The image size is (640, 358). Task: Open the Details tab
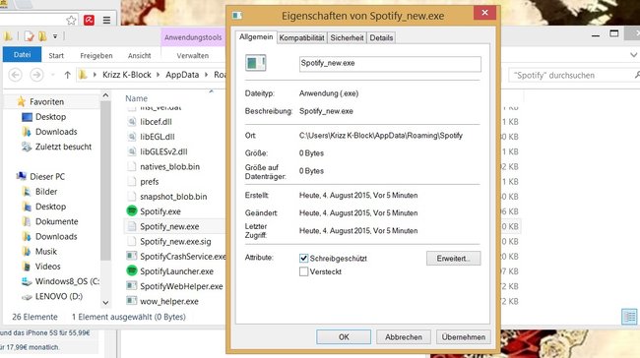(x=381, y=37)
